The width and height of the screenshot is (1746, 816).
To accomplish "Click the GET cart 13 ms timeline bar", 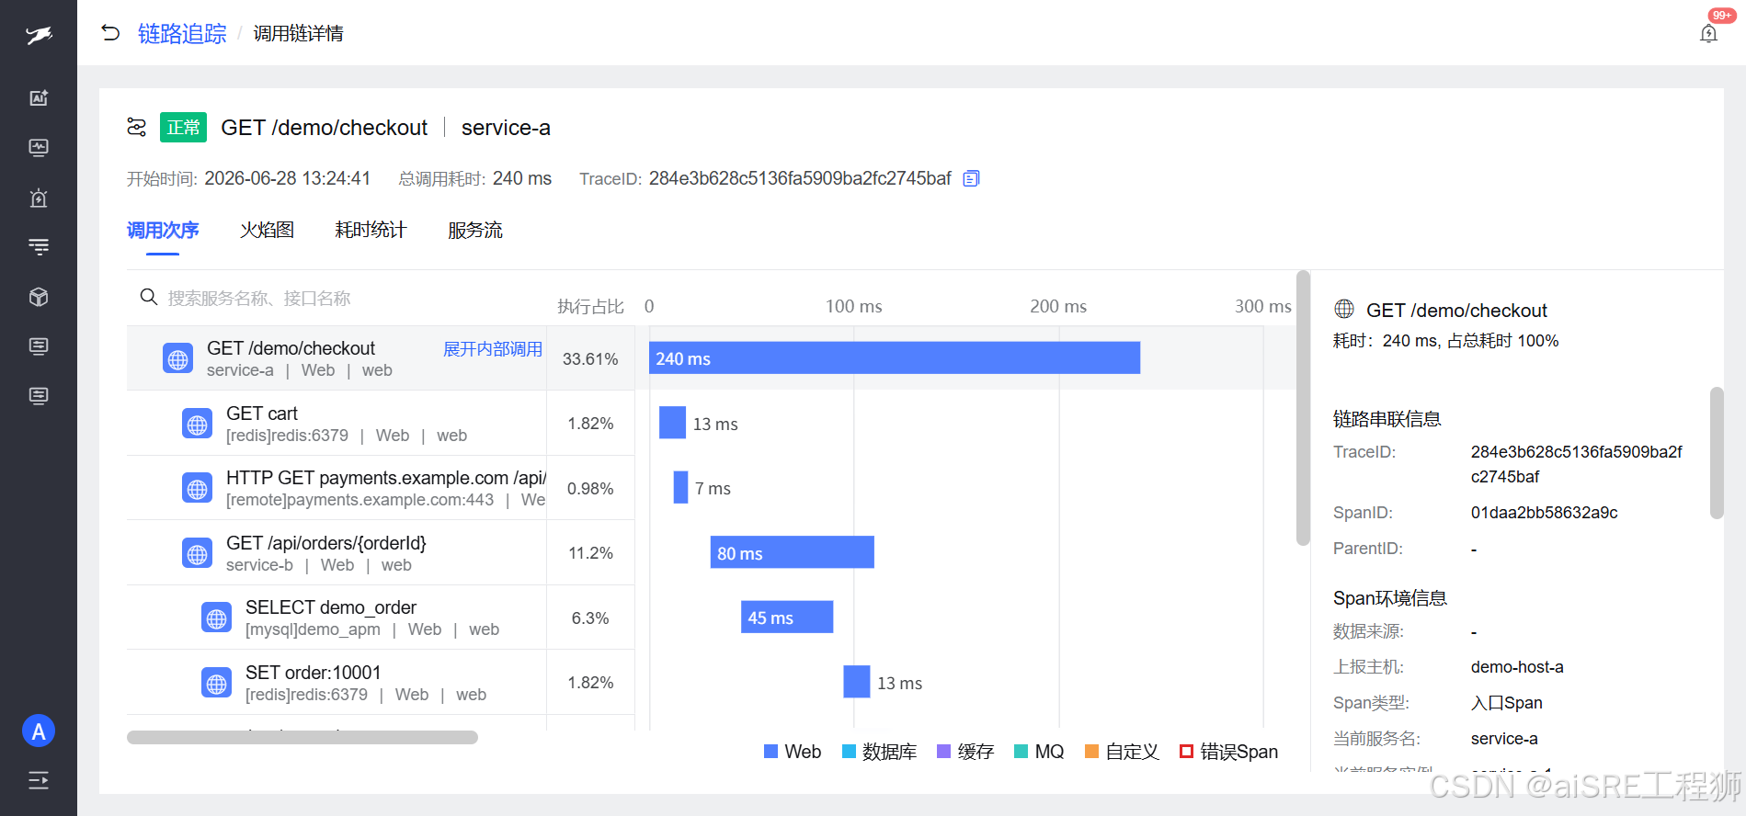I will [673, 423].
